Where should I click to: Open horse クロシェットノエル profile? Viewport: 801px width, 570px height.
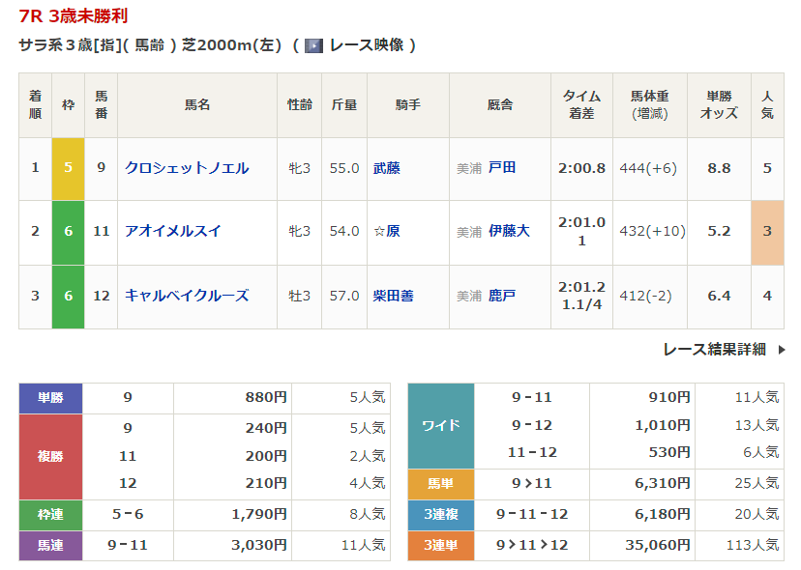tap(187, 168)
